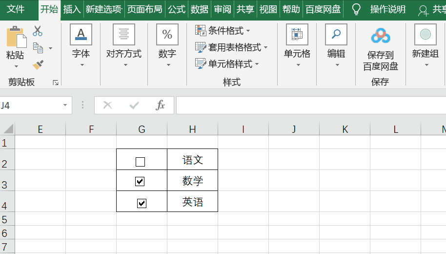This screenshot has height=254, width=446.
Task: Switch to the 视图 tab
Action: tap(268, 9)
